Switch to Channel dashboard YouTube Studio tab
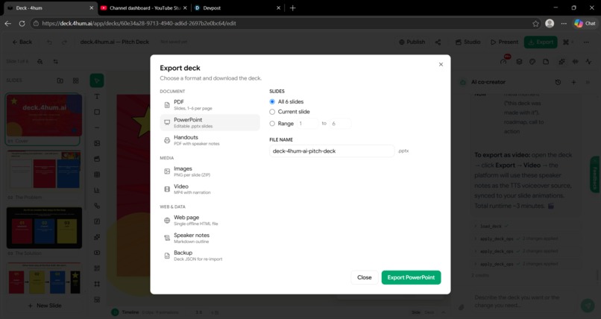The height and width of the screenshot is (319, 601). tap(145, 7)
